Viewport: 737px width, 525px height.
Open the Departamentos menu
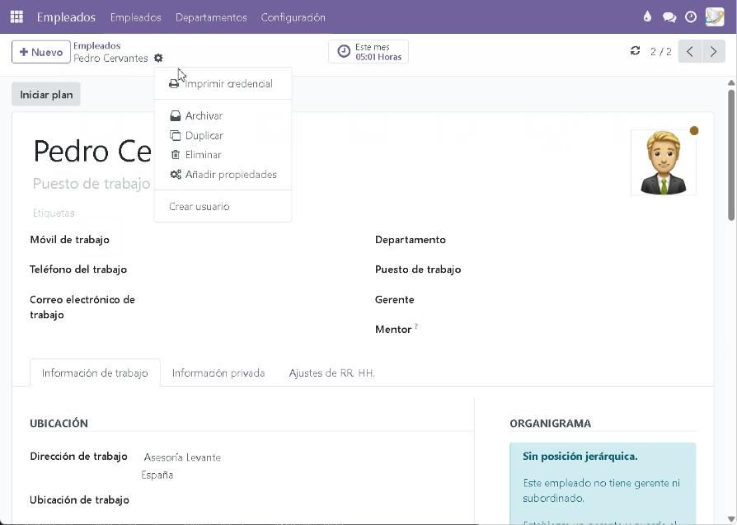point(211,17)
